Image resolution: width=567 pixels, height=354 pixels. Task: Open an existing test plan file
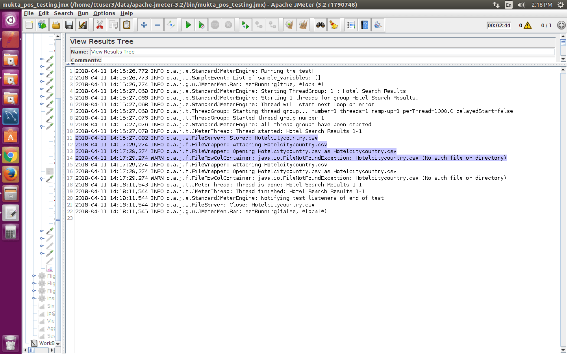56,24
